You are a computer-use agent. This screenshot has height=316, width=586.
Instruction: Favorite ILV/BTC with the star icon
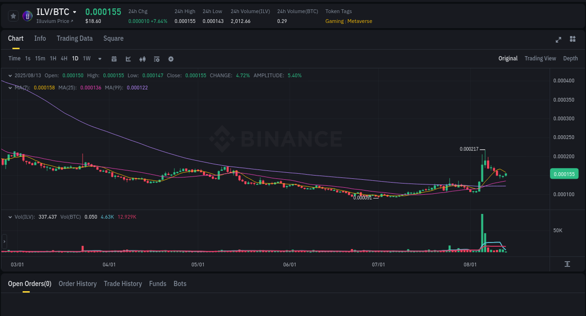pyautogui.click(x=13, y=15)
